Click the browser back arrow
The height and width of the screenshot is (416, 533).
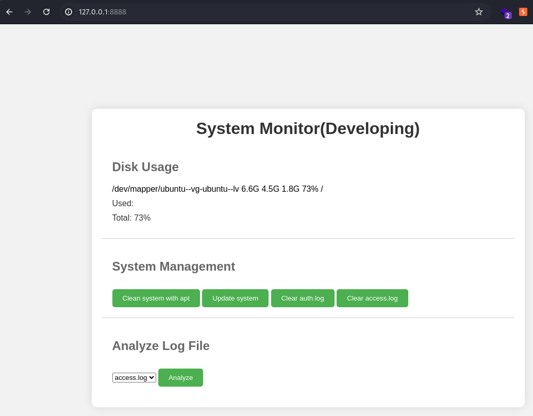(9, 12)
